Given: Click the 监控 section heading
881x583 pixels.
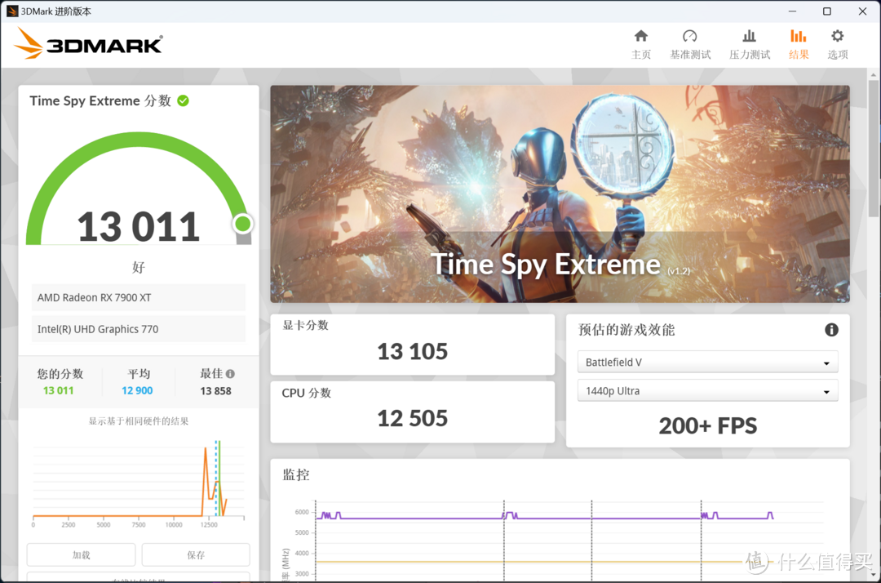Looking at the screenshot, I should 296,475.
